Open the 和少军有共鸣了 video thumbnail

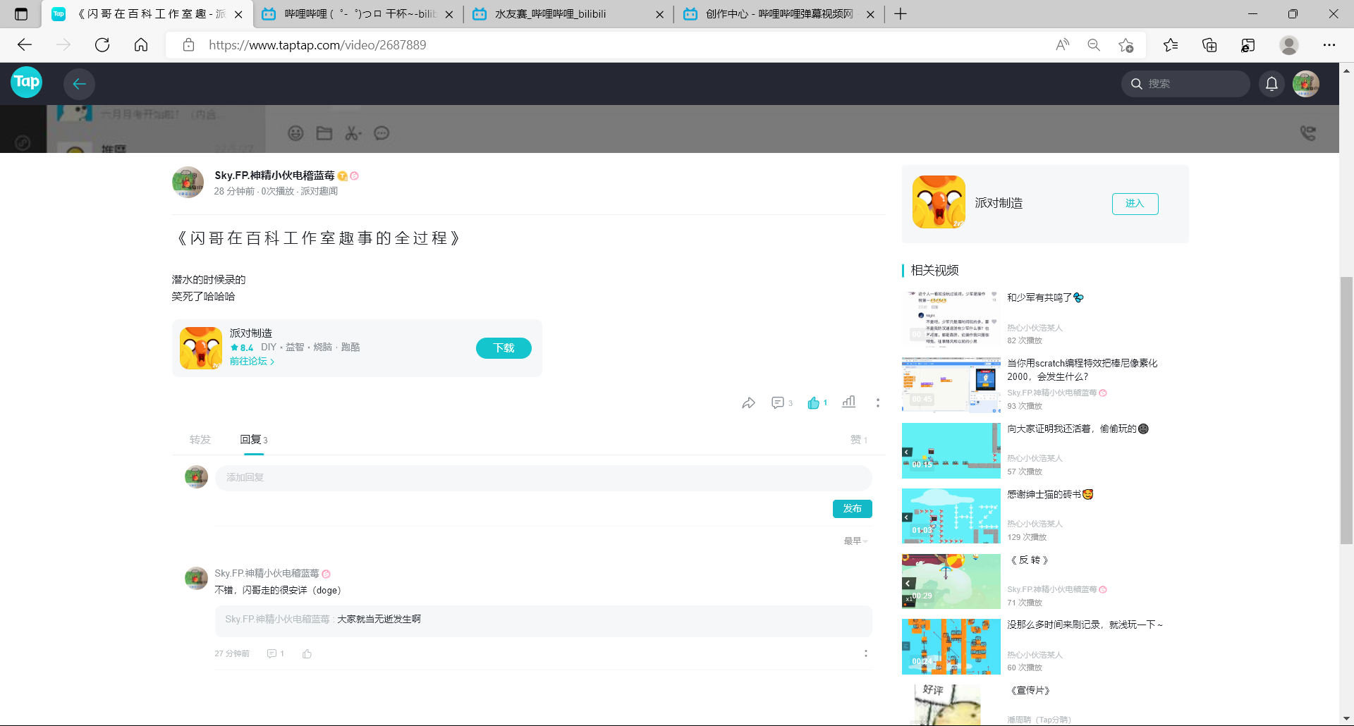[x=951, y=319]
